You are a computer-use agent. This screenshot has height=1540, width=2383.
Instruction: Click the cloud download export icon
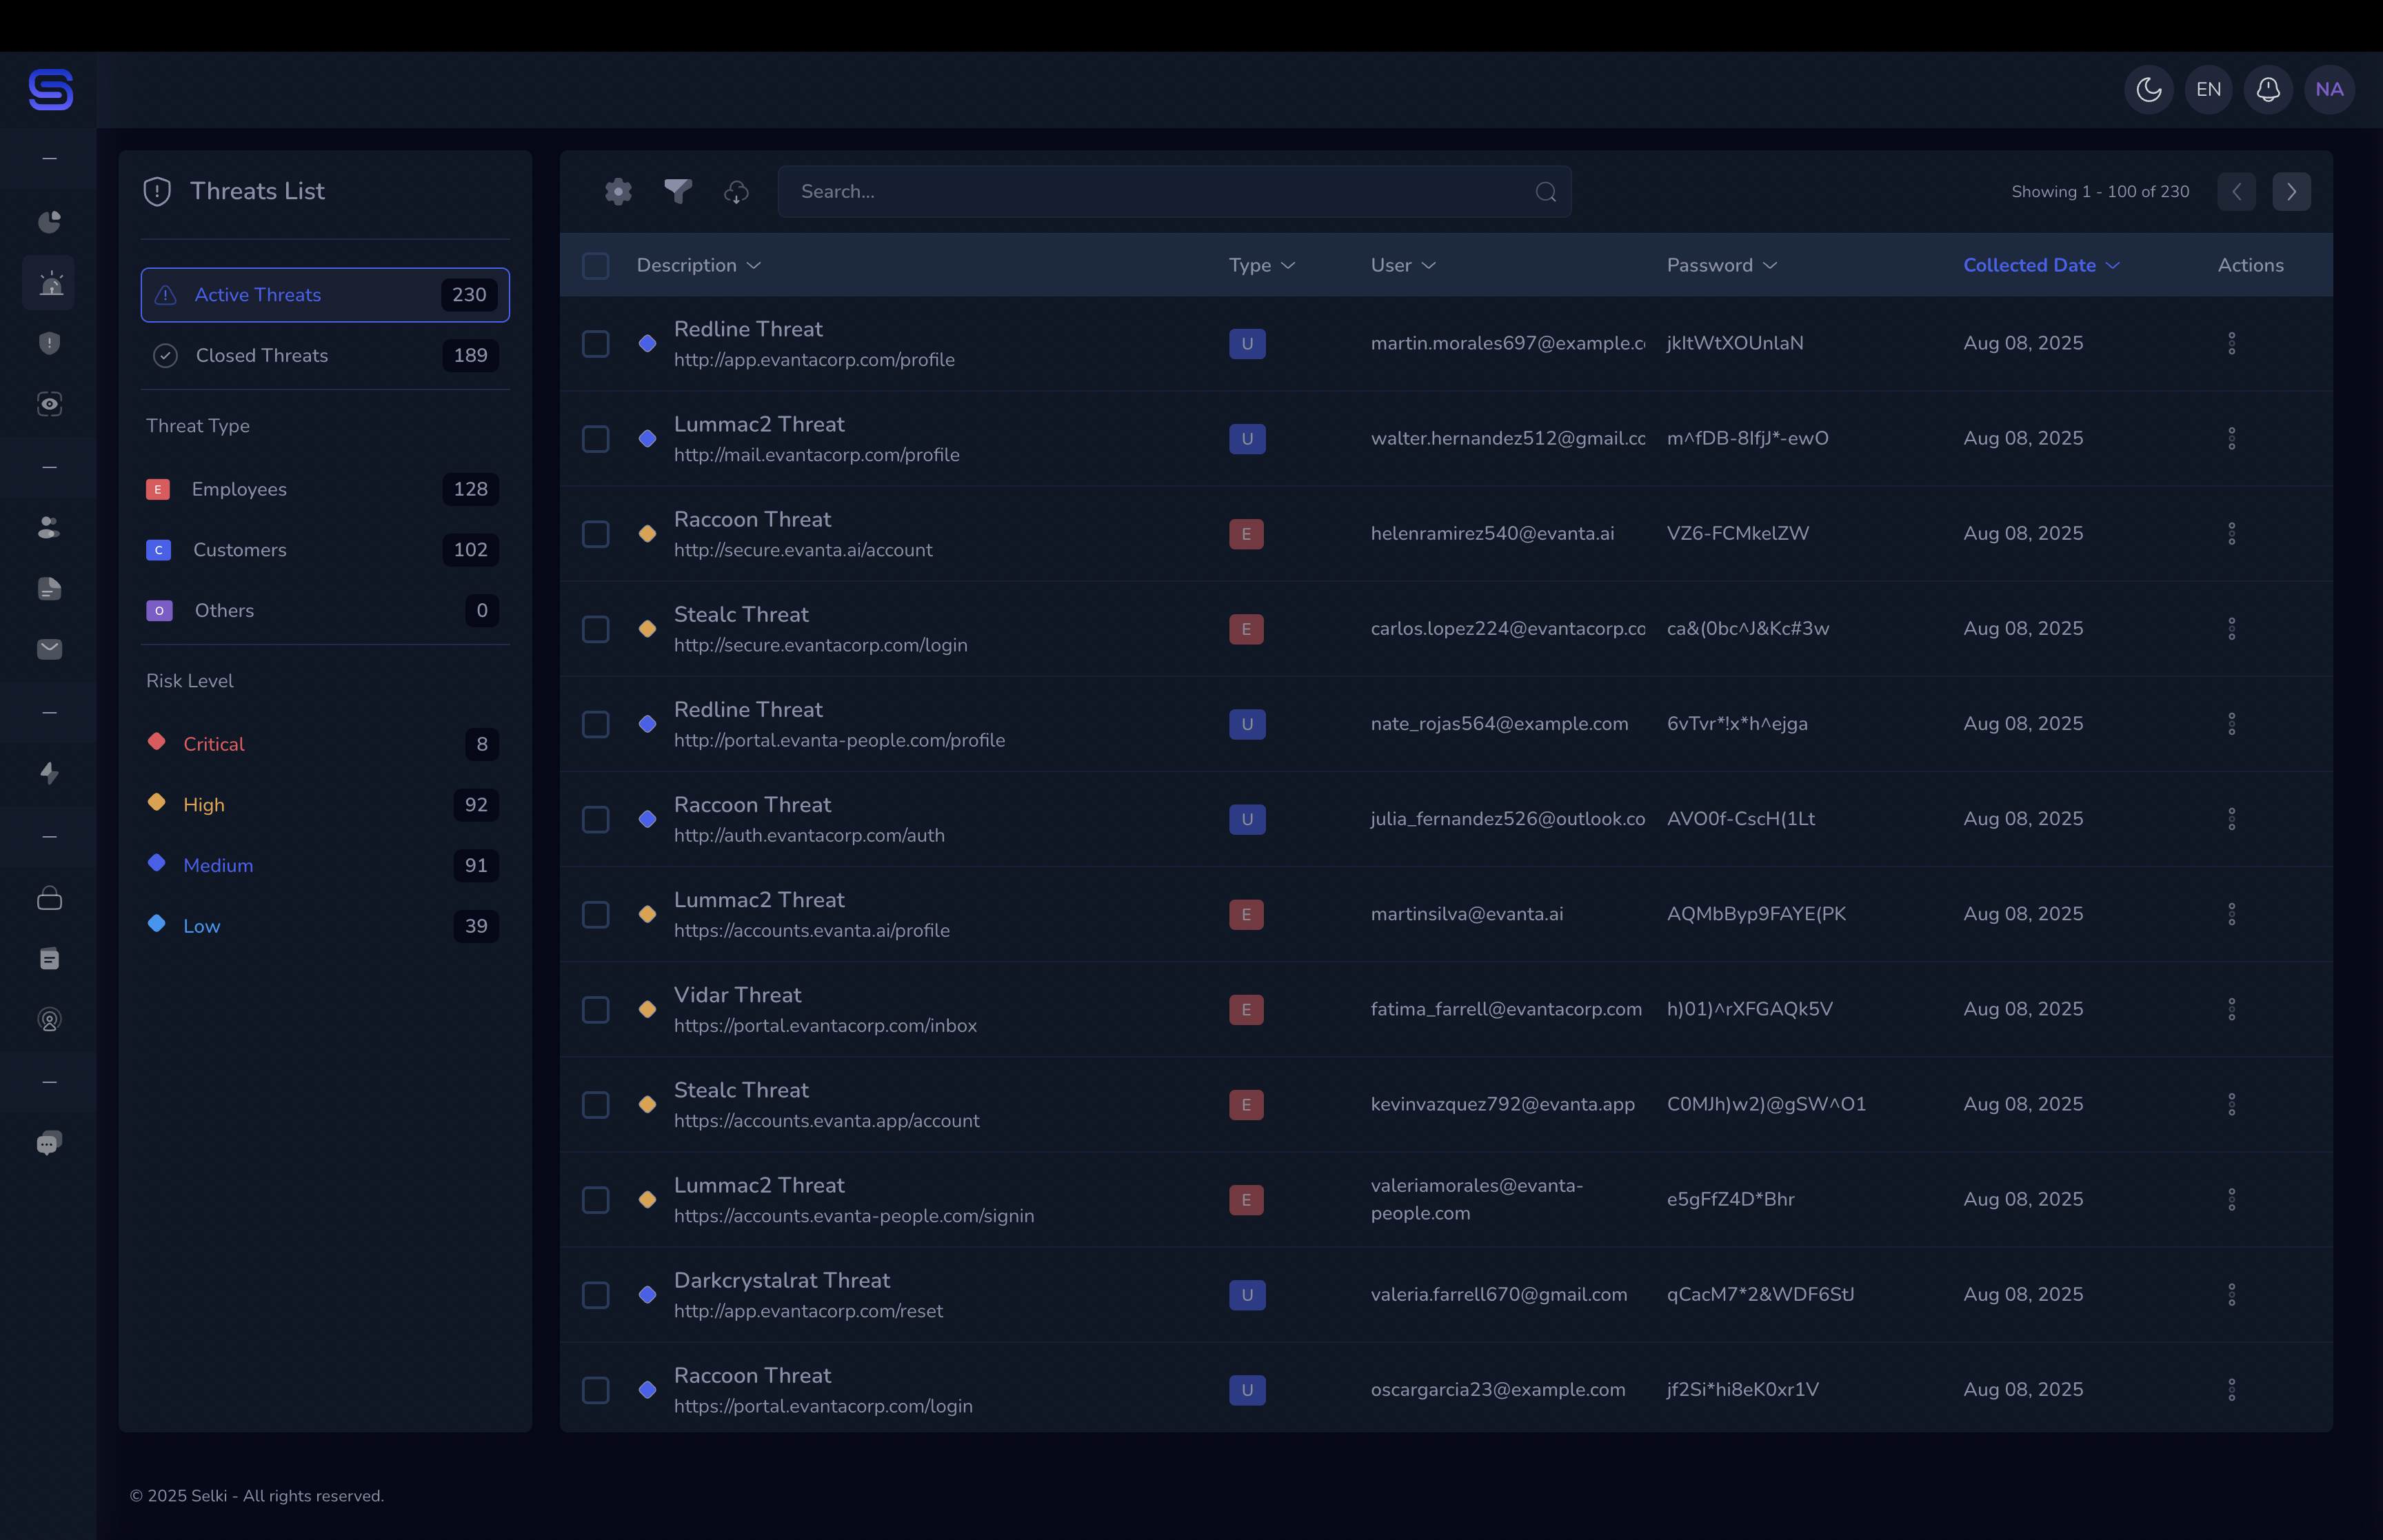736,191
